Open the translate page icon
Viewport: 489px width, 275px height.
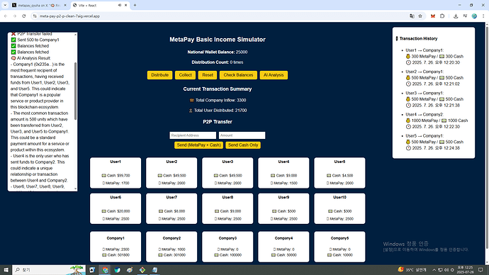point(412,16)
